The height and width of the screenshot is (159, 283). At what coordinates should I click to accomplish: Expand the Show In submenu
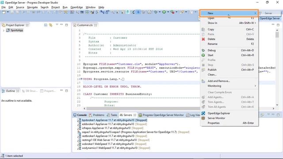coord(229,23)
